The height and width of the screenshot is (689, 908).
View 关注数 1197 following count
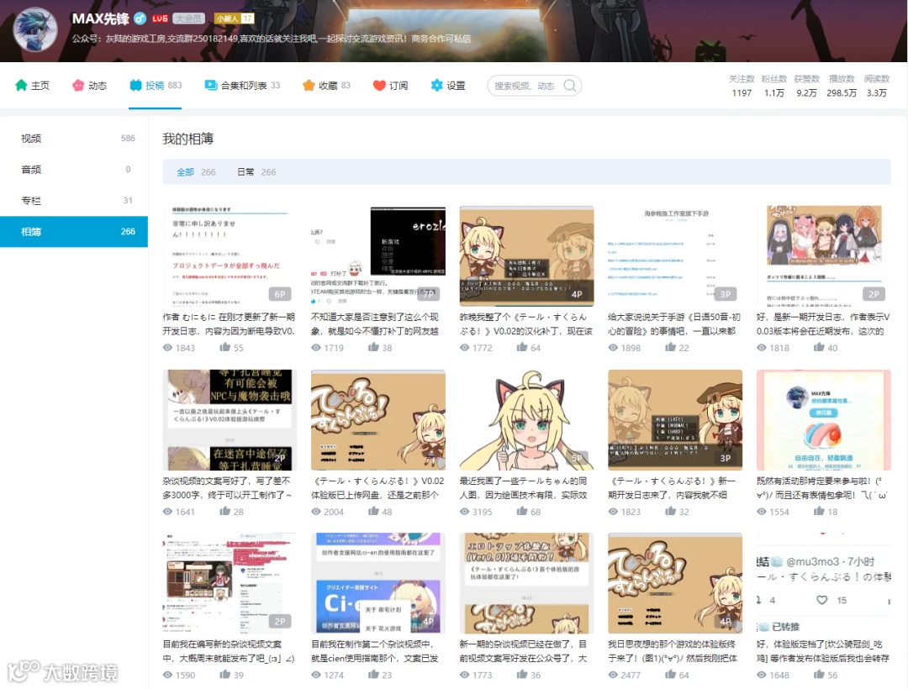pyautogui.click(x=742, y=86)
